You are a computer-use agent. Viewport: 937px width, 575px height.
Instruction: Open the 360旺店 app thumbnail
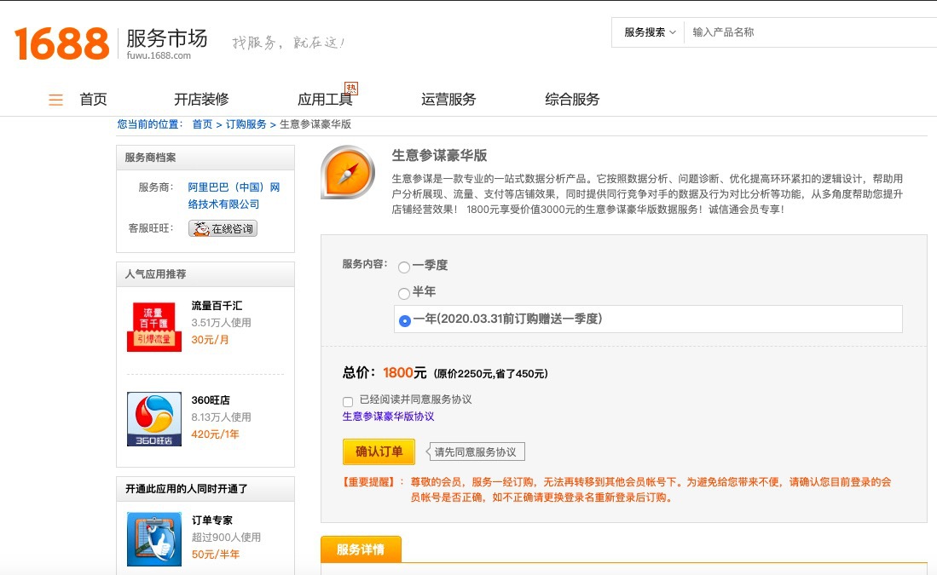pyautogui.click(x=154, y=419)
